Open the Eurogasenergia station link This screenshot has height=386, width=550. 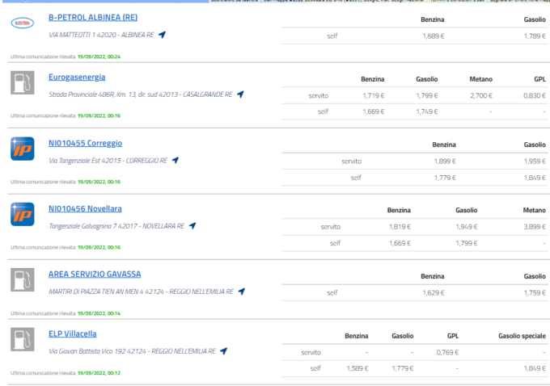77,77
